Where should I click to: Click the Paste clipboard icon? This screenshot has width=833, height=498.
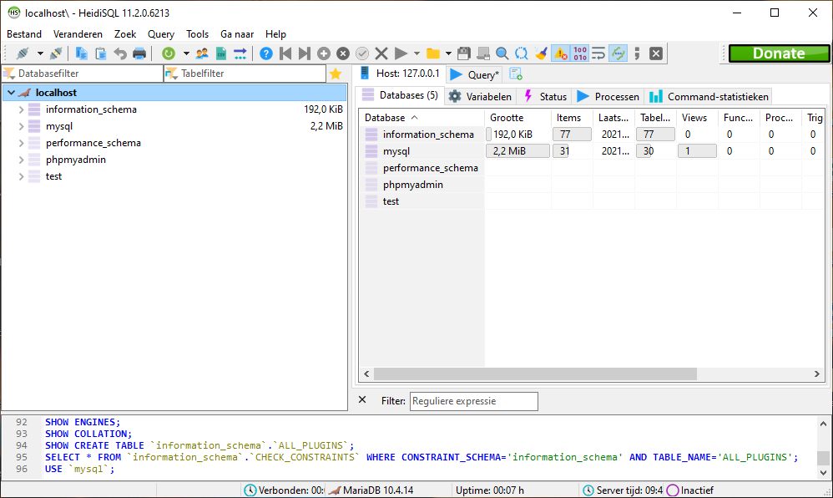tap(100, 53)
